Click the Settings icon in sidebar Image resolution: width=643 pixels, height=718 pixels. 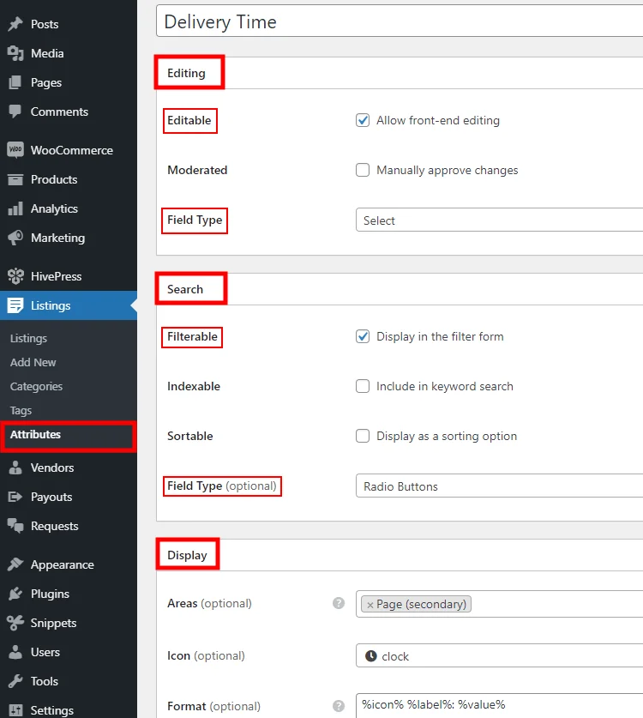(x=15, y=710)
